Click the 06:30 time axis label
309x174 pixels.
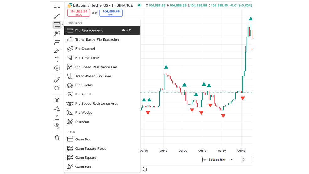222,150
